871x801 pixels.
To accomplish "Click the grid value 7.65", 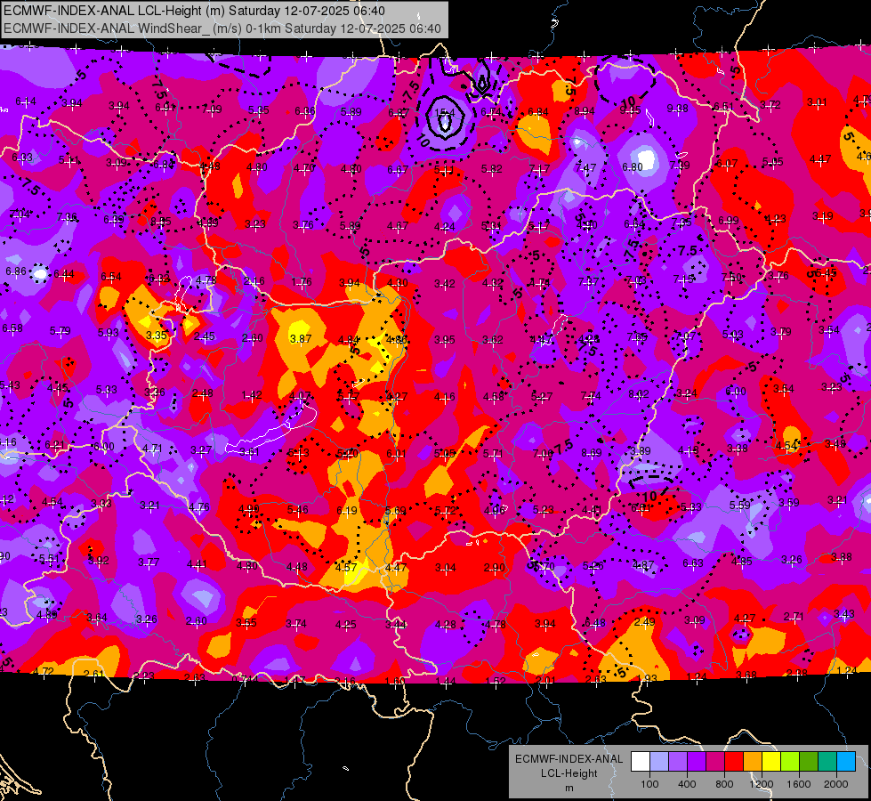I will [x=637, y=336].
